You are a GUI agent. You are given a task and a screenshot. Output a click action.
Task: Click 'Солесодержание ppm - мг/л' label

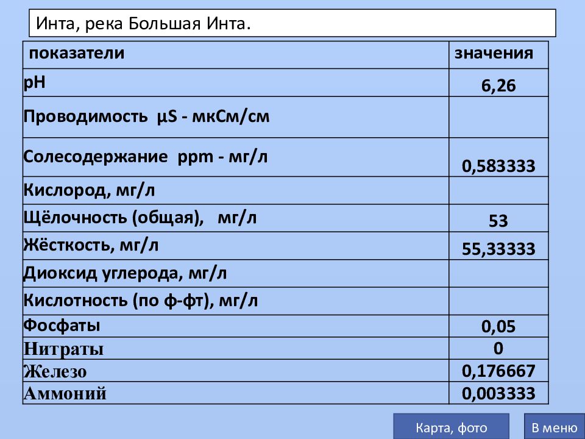[146, 157]
